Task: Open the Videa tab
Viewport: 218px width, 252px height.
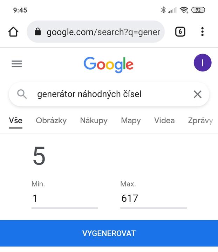Action: pyautogui.click(x=164, y=121)
